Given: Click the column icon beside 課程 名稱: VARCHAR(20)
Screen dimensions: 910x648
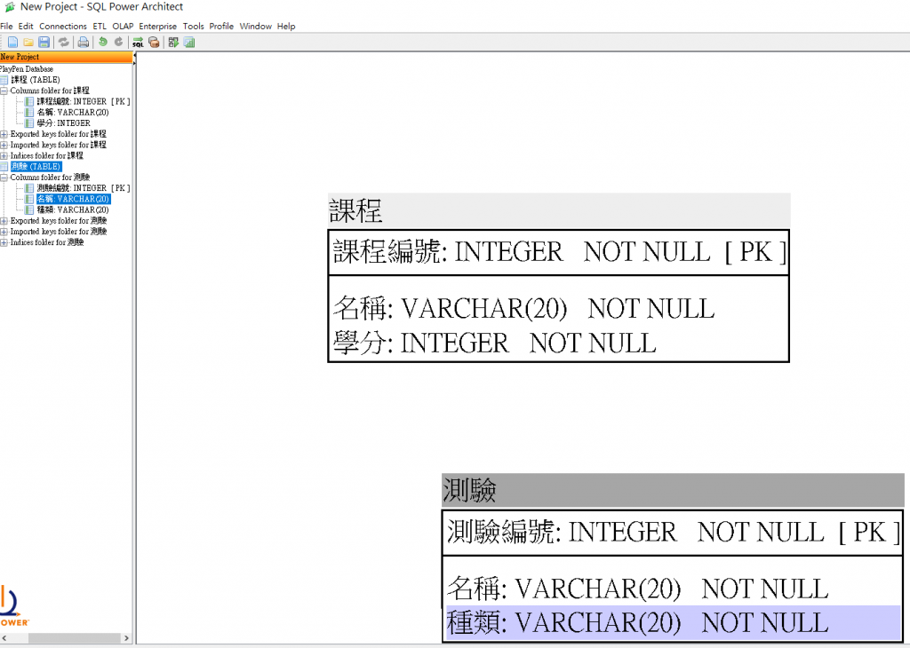Looking at the screenshot, I should click(x=29, y=113).
